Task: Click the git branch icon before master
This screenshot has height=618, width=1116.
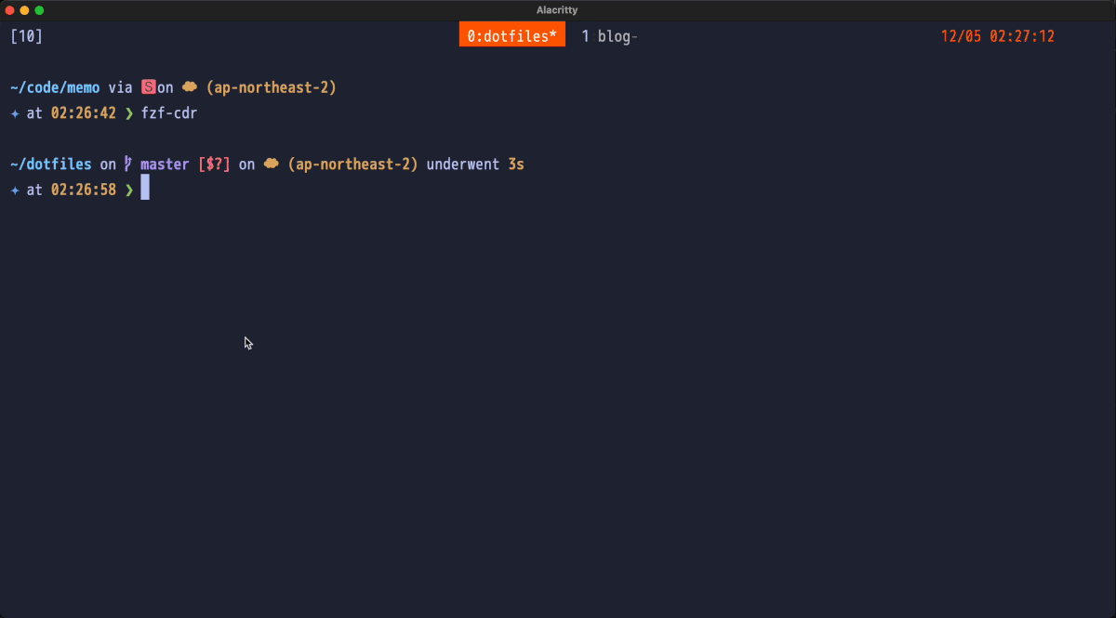Action: 128,164
